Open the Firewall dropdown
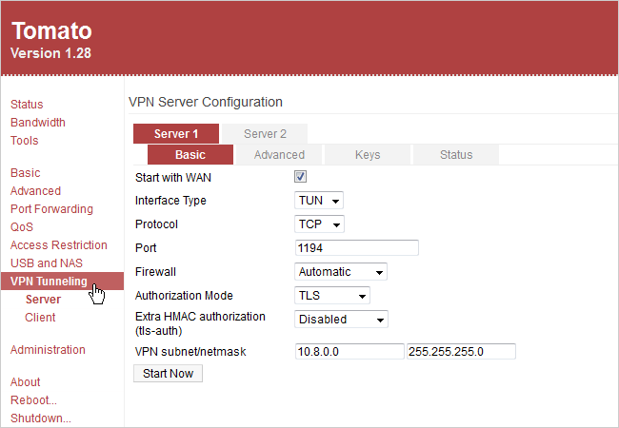 click(x=341, y=272)
